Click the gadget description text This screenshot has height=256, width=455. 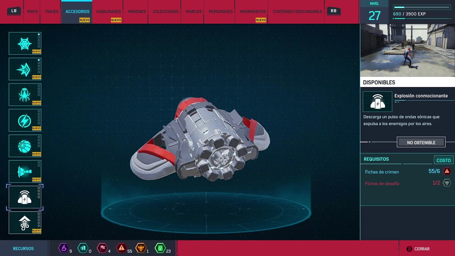click(401, 120)
